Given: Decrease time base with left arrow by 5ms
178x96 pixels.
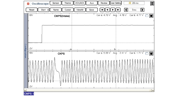Looking at the screenshot, I should pos(126,10).
